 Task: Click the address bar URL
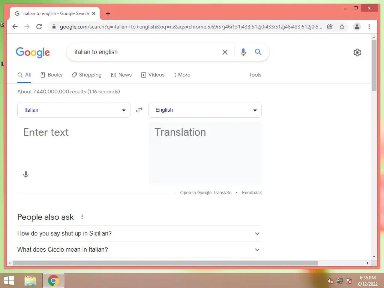191,27
